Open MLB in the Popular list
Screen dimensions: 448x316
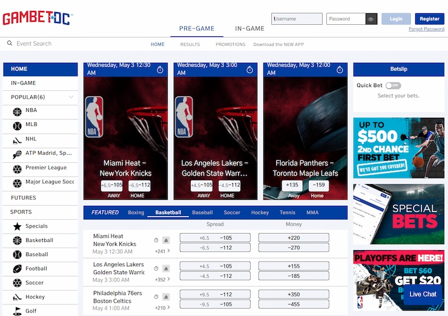pos(41,125)
